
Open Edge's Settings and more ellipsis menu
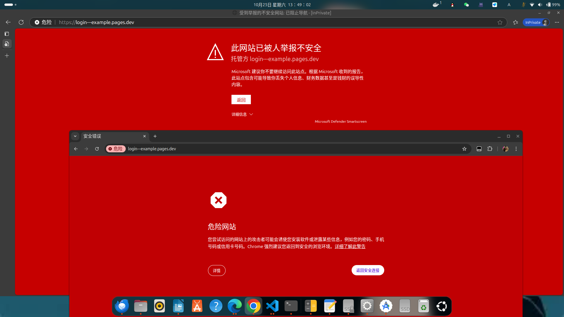(x=557, y=22)
